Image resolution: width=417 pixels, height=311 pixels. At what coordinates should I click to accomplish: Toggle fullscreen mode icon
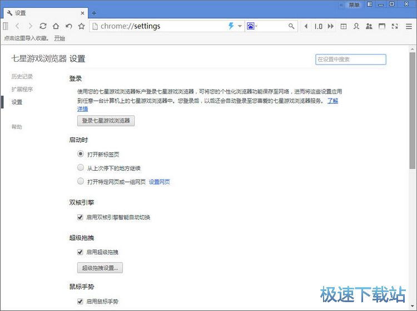tap(395, 26)
